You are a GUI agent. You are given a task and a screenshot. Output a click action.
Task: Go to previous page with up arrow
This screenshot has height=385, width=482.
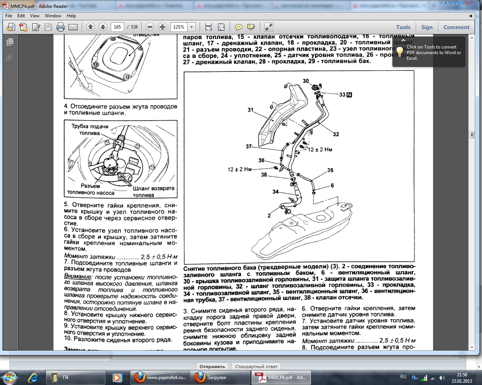click(90, 27)
